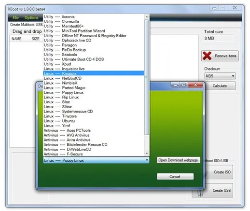Minimize the download dialog window

click(x=175, y=85)
